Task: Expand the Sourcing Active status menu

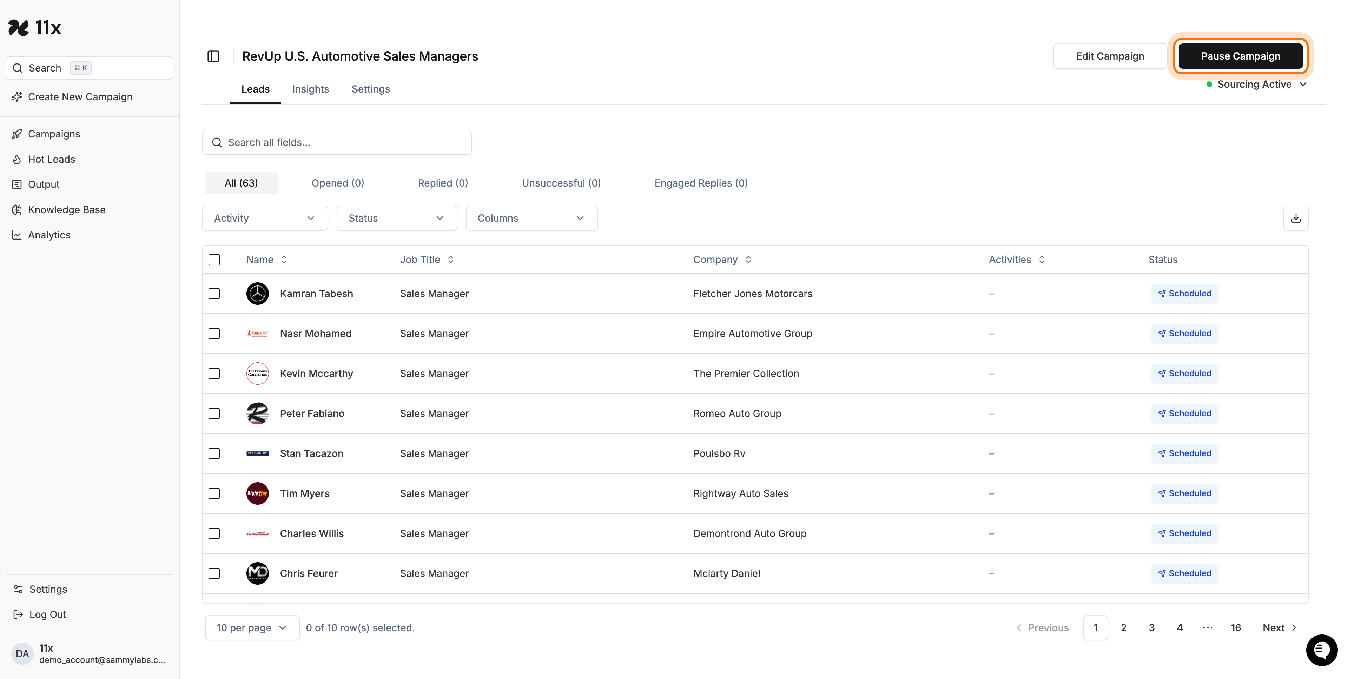Action: coord(1256,84)
